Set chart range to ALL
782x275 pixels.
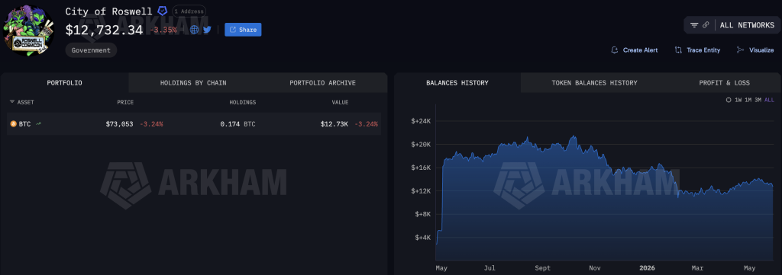pyautogui.click(x=770, y=100)
